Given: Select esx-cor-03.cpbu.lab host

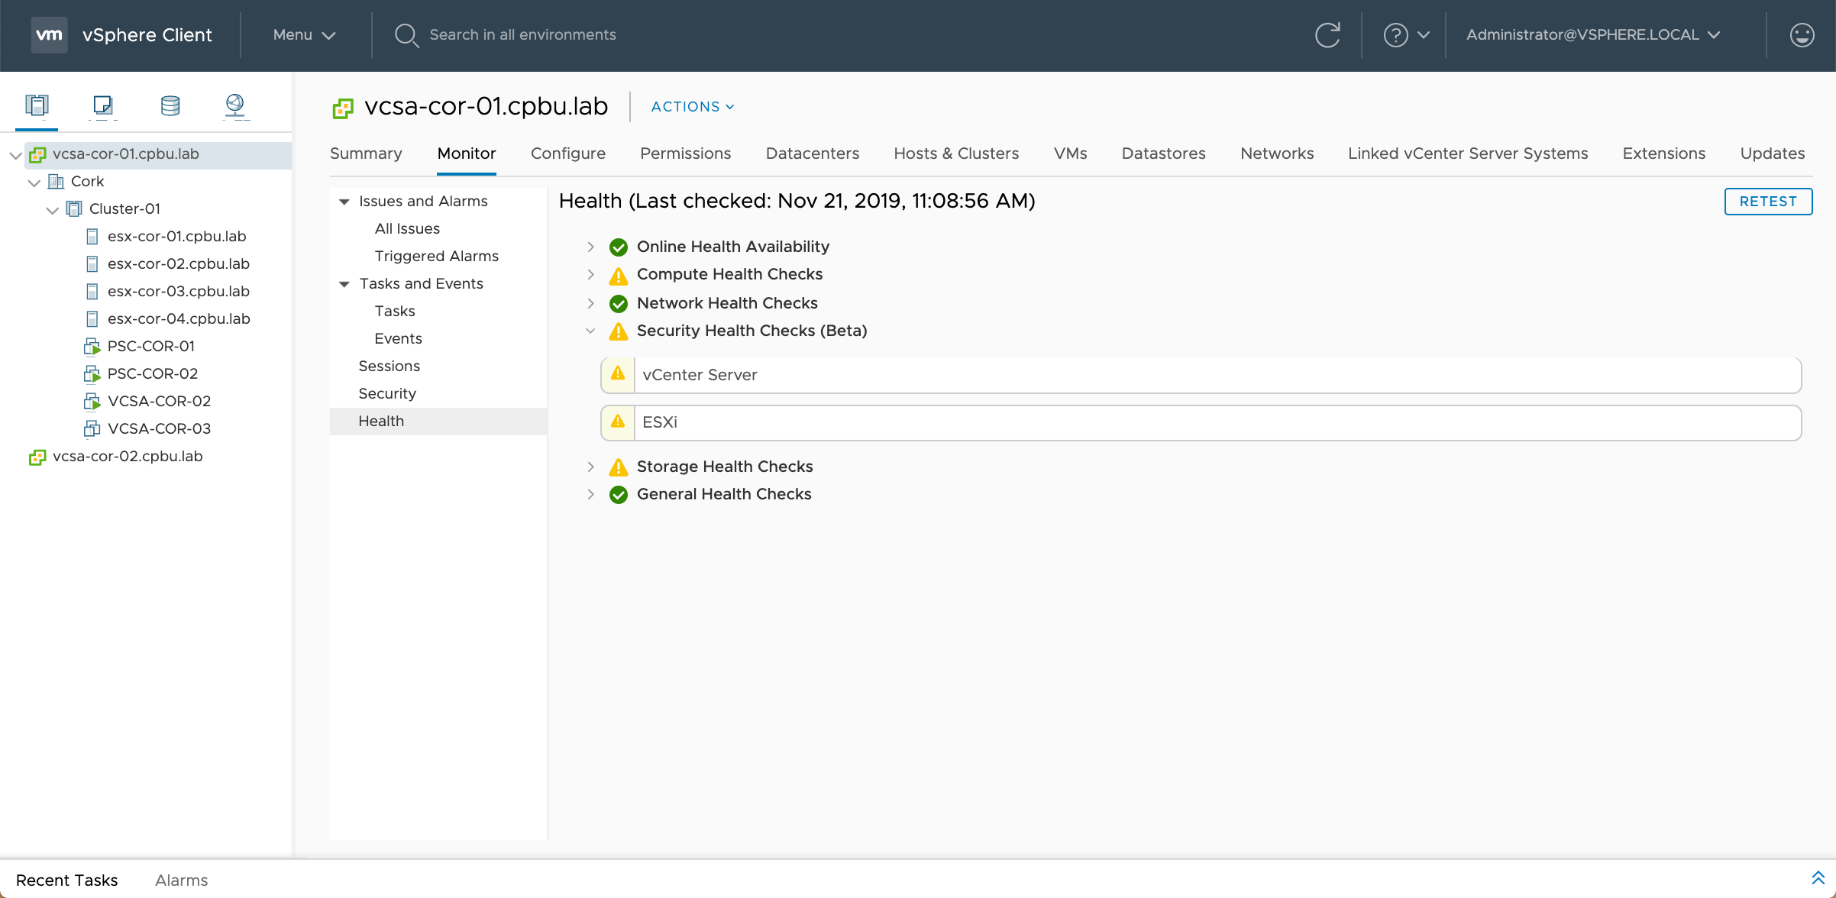Looking at the screenshot, I should coord(178,292).
